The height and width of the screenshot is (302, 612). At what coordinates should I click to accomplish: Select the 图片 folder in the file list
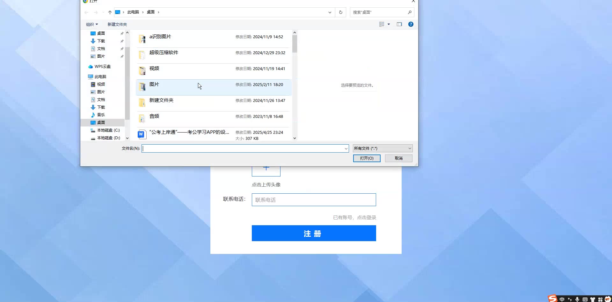[214, 87]
